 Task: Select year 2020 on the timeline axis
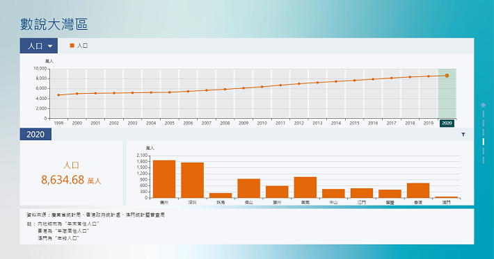tap(447, 123)
